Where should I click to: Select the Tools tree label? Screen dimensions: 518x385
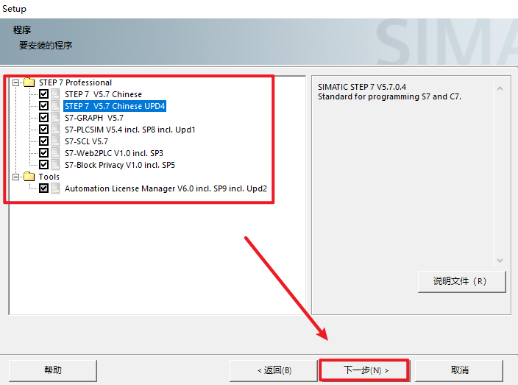coord(49,177)
